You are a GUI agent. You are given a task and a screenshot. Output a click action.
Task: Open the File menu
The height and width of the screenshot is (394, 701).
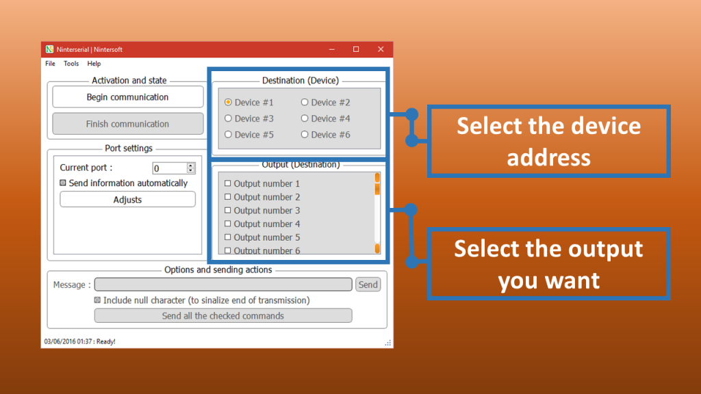(x=50, y=64)
